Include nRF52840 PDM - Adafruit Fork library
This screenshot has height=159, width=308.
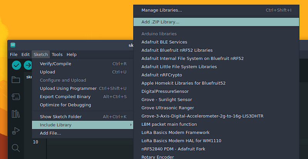pos(216,149)
